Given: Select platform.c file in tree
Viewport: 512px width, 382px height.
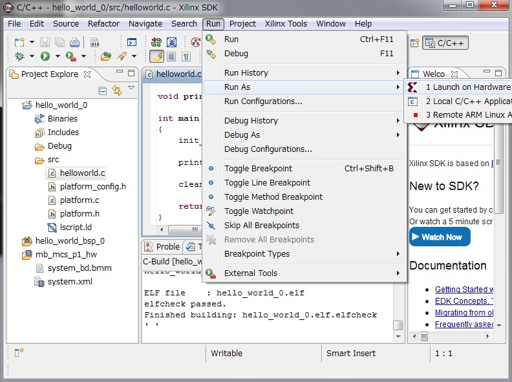Looking at the screenshot, I should click(x=80, y=200).
